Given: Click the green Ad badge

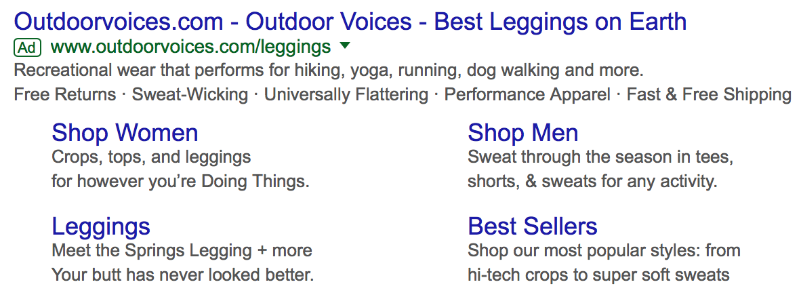Looking at the screenshot, I should point(27,47).
